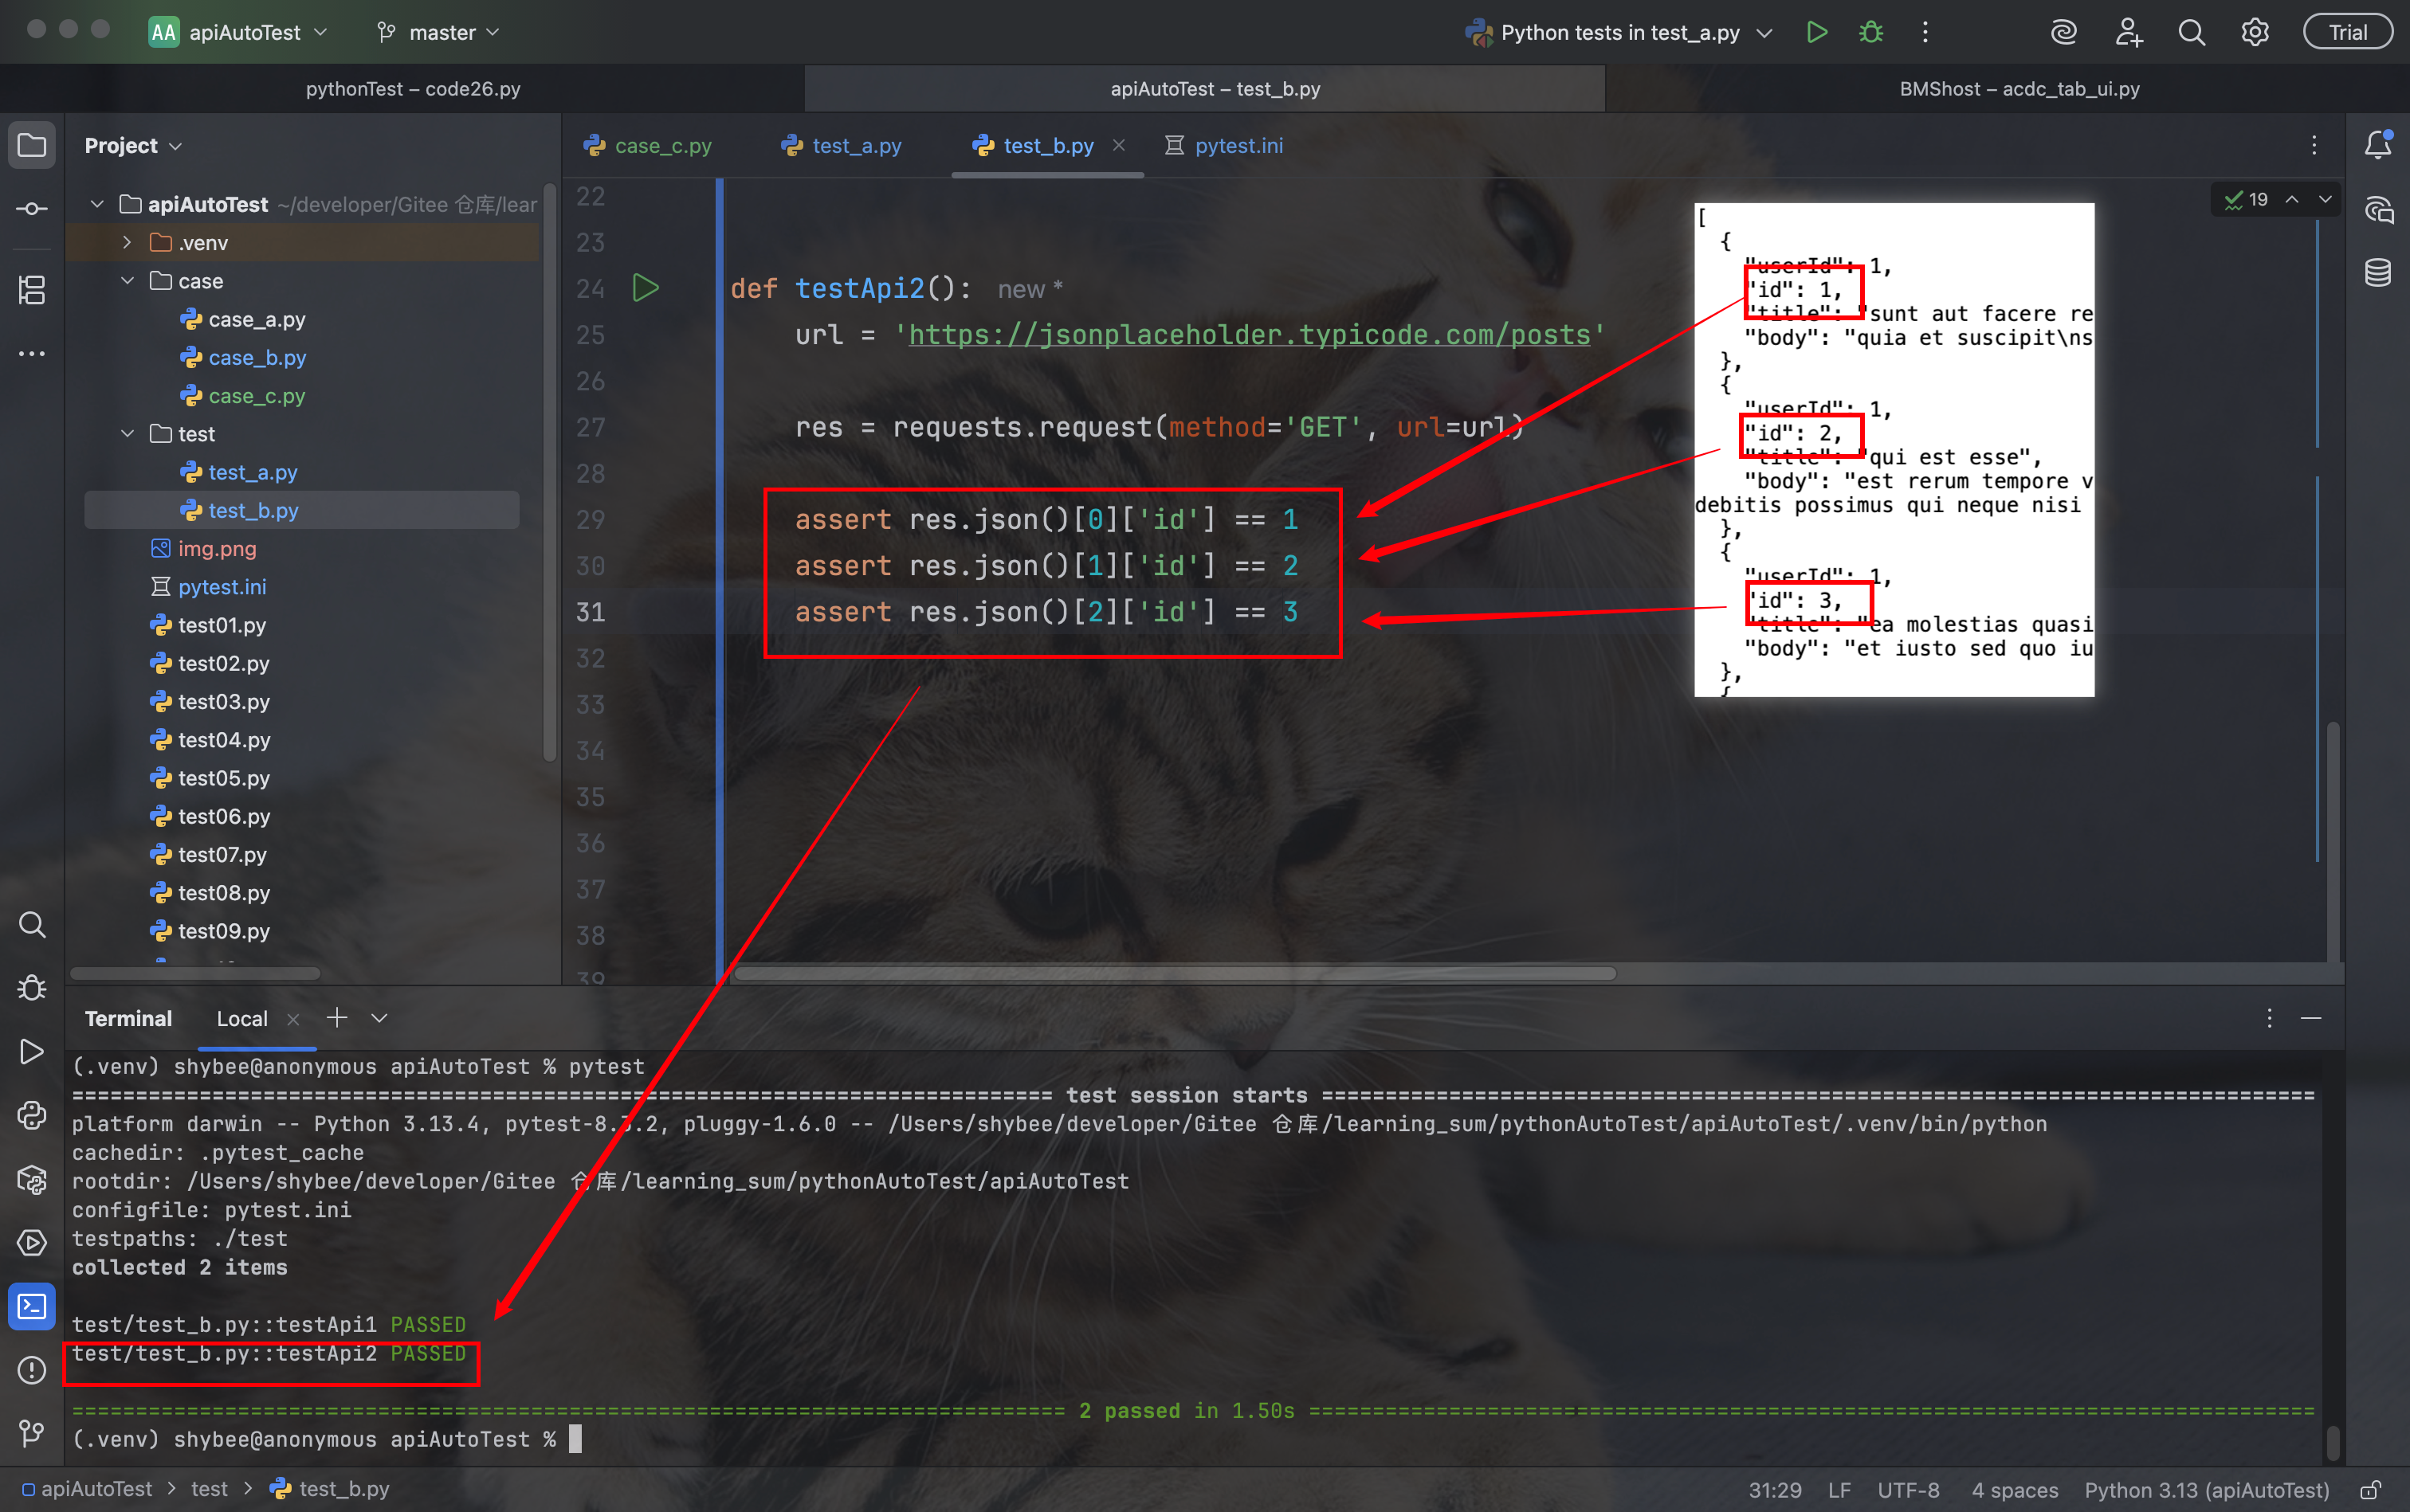Open the Problems tool window icon
2410x1512 pixels.
point(32,1370)
